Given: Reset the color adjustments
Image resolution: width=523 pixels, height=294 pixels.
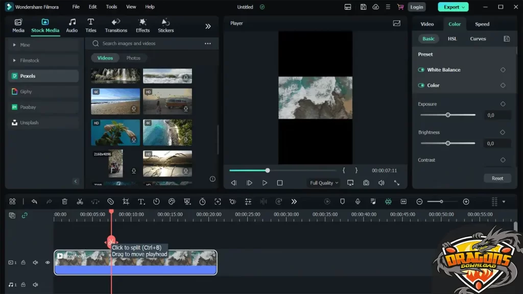Looking at the screenshot, I should pyautogui.click(x=496, y=178).
